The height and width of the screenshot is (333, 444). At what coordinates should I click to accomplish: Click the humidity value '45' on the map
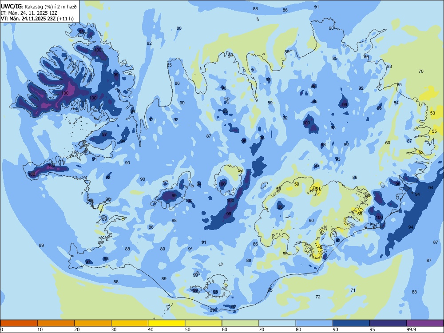click(319, 247)
